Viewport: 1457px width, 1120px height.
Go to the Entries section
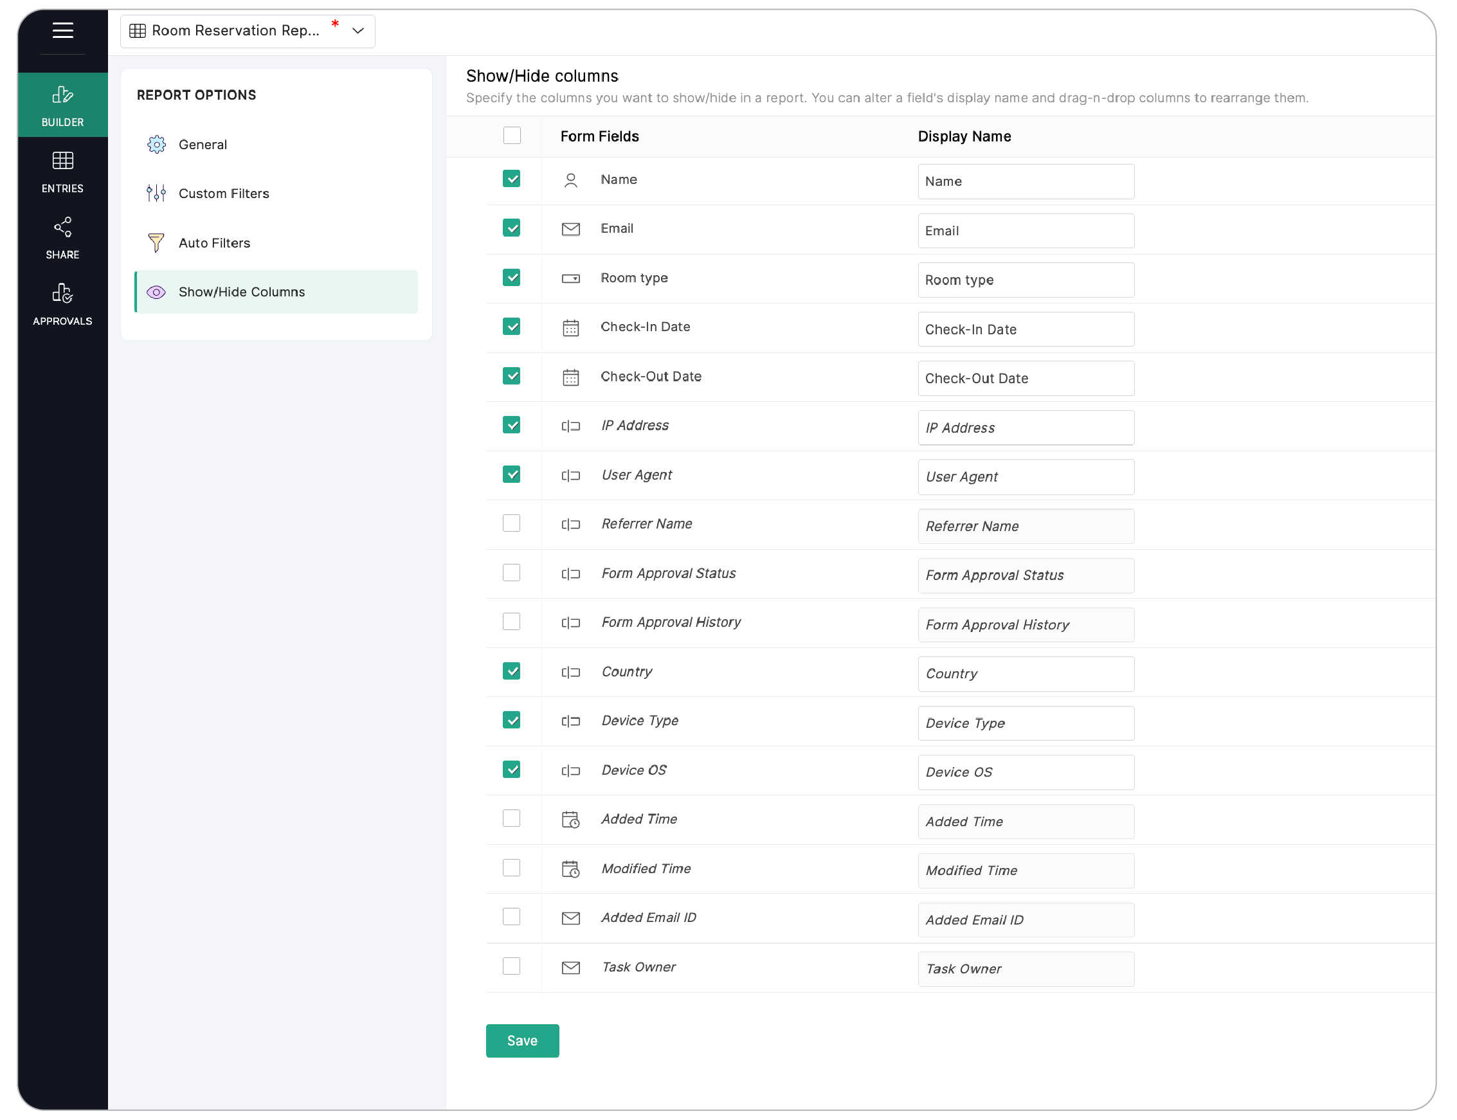pyautogui.click(x=62, y=172)
